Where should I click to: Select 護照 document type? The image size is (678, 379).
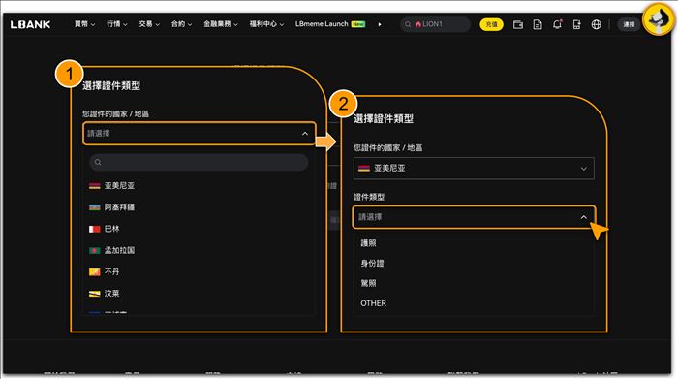pos(368,243)
